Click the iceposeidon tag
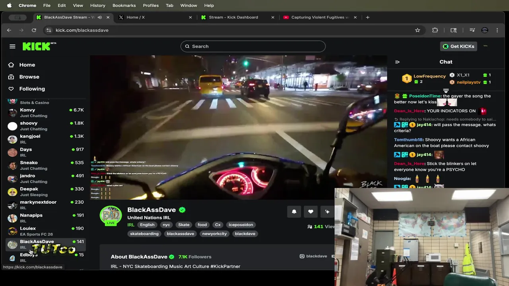The height and width of the screenshot is (286, 509). (x=241, y=225)
